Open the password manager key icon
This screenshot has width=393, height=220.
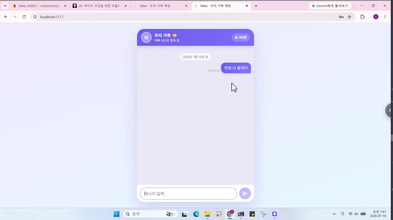point(341,17)
